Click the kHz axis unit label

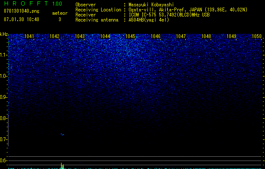coord(4,34)
